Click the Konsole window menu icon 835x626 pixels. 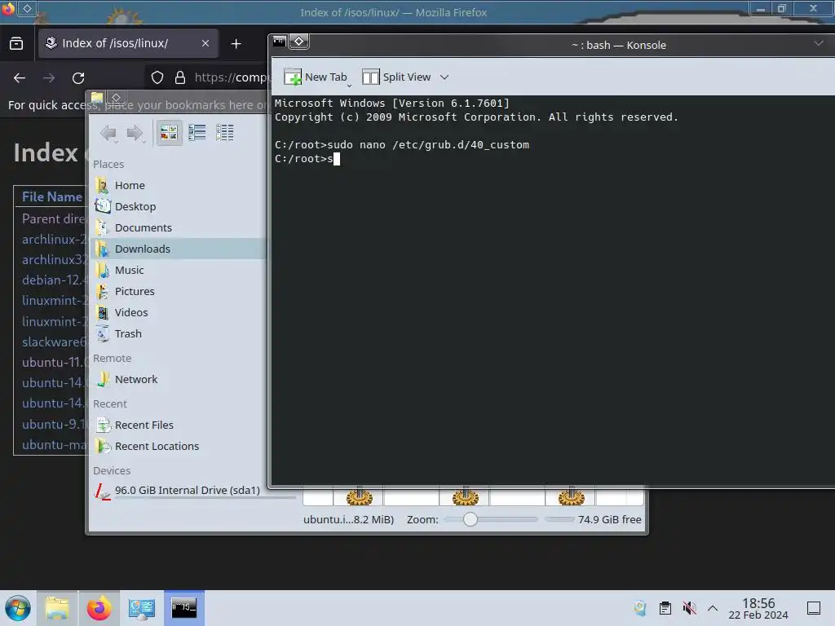click(280, 42)
